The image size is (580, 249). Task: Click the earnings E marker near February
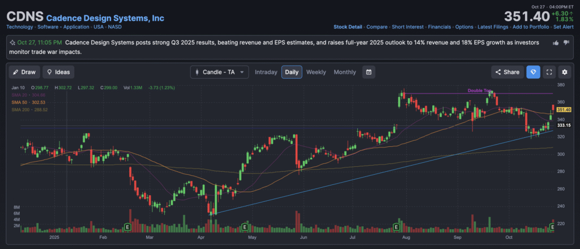coord(127,227)
